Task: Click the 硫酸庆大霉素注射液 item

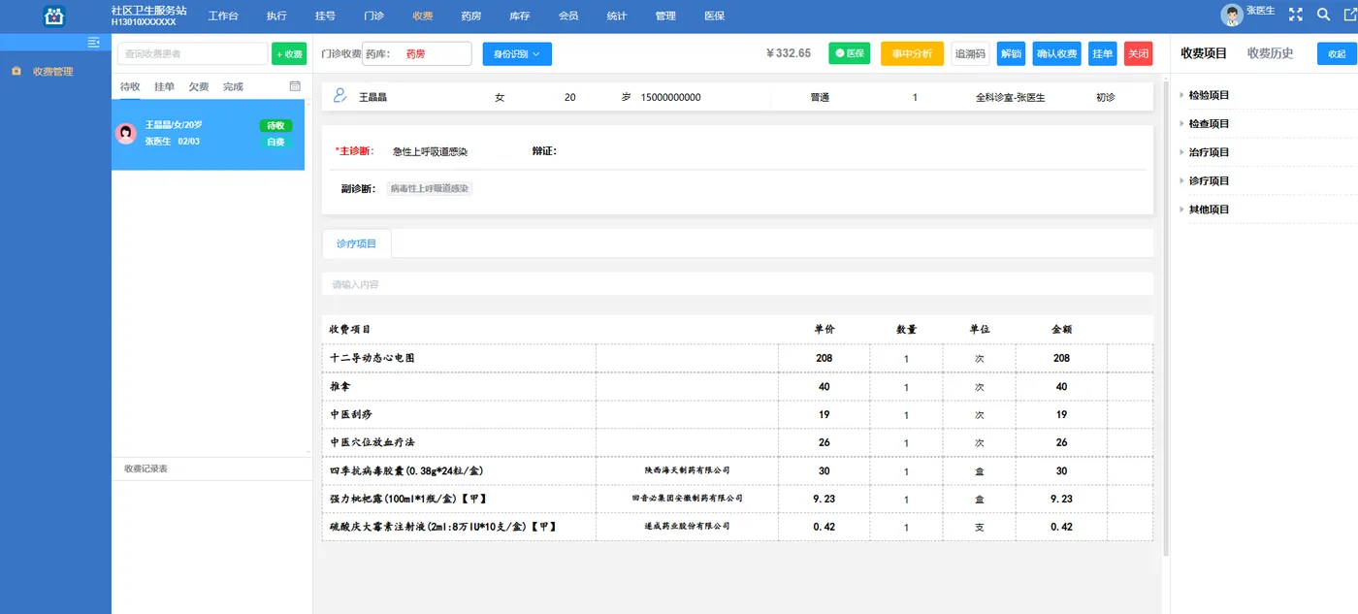Action: [737, 527]
